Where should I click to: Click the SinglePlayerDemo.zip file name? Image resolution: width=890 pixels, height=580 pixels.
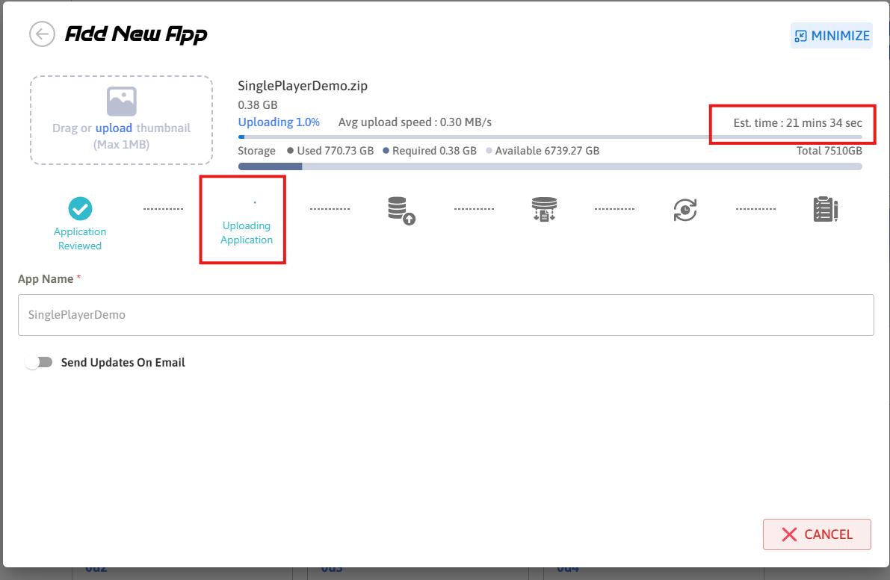coord(303,86)
